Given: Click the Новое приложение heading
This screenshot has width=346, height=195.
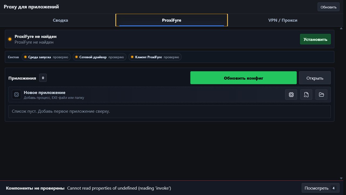Looking at the screenshot, I should (x=45, y=92).
